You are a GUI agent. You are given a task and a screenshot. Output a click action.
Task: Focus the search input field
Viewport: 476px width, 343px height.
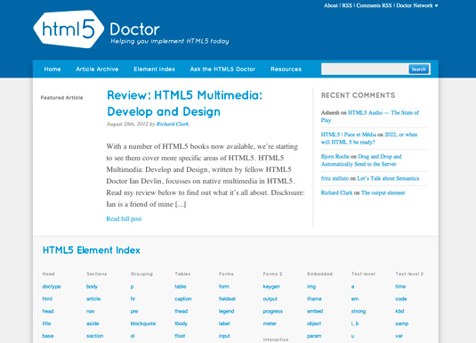(x=365, y=69)
